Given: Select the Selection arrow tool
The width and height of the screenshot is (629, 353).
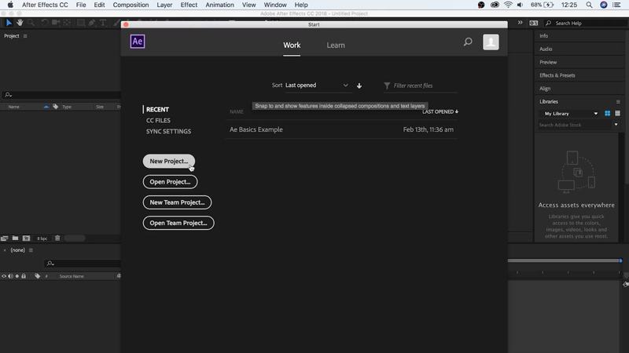Looking at the screenshot, I should (x=9, y=23).
